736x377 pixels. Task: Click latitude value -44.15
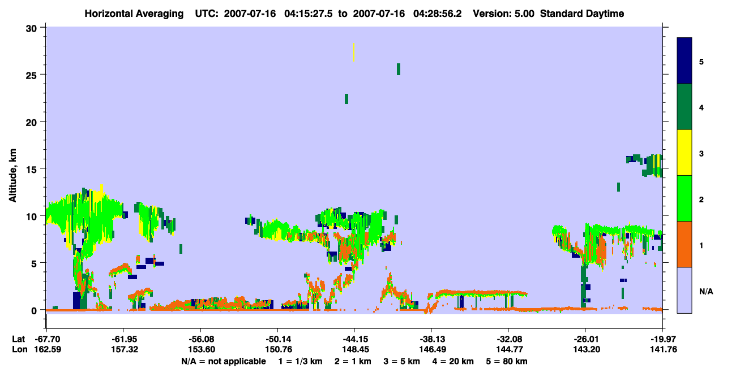coord(354,339)
